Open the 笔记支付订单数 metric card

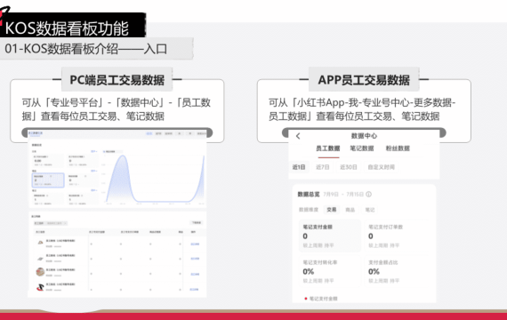coord(396,236)
